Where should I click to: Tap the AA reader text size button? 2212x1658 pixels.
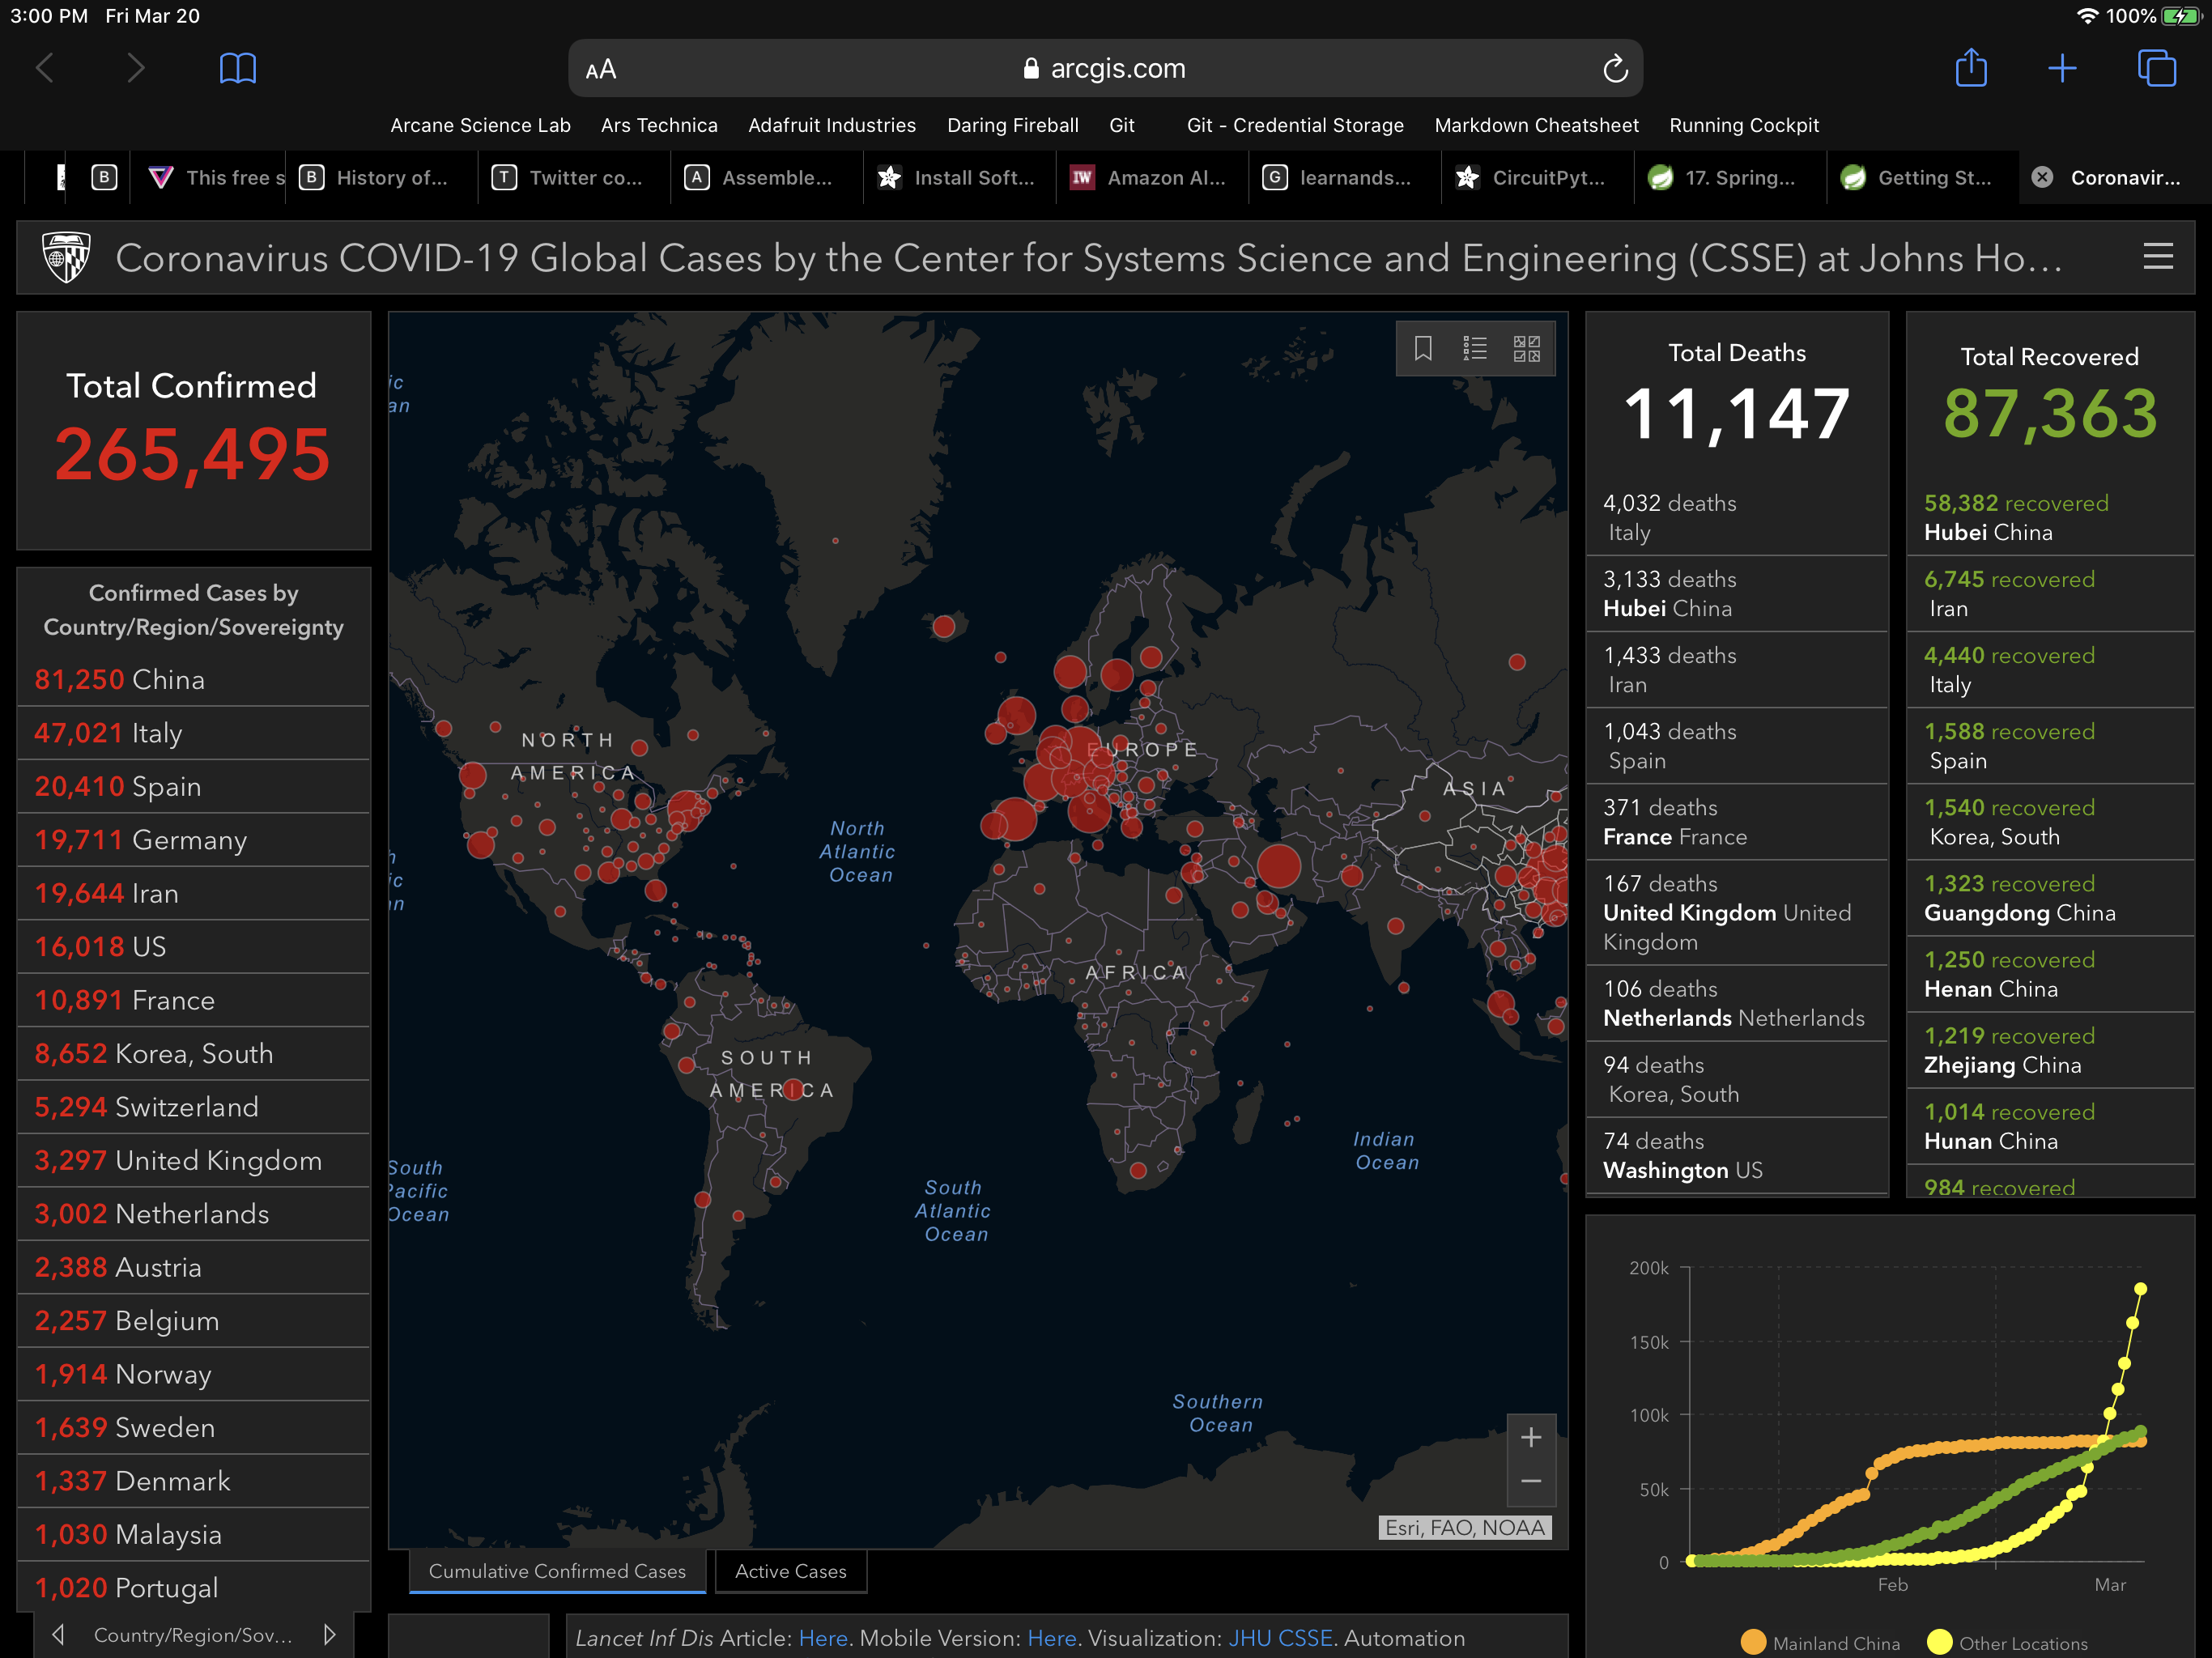601,70
